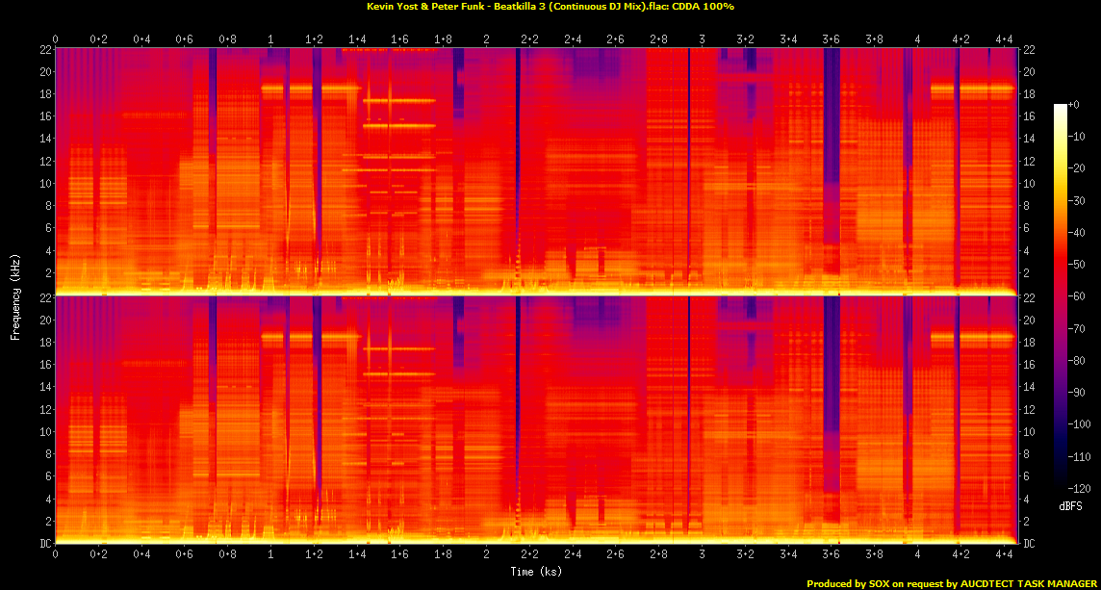Click the "-60" value on the color scale
Screen dimensions: 1101x590
[x=1076, y=296]
